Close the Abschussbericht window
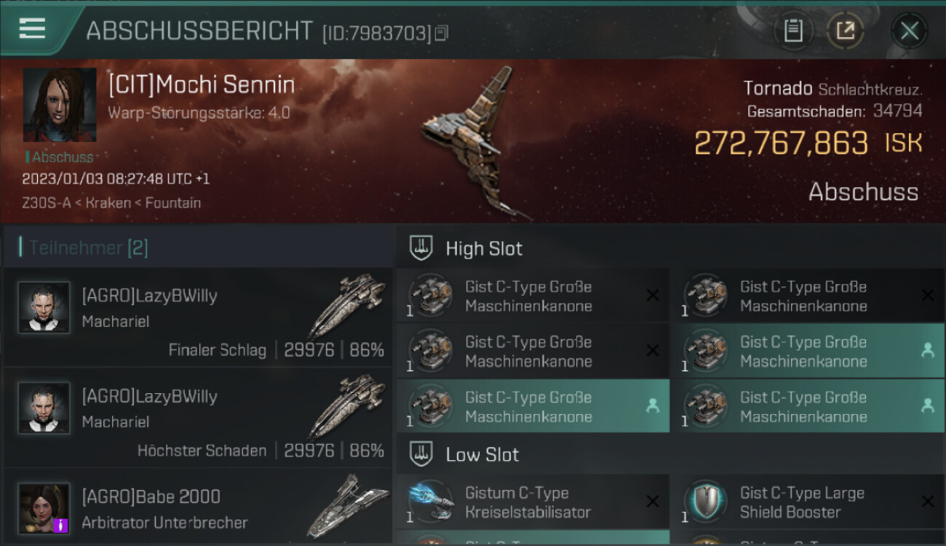 point(909,31)
